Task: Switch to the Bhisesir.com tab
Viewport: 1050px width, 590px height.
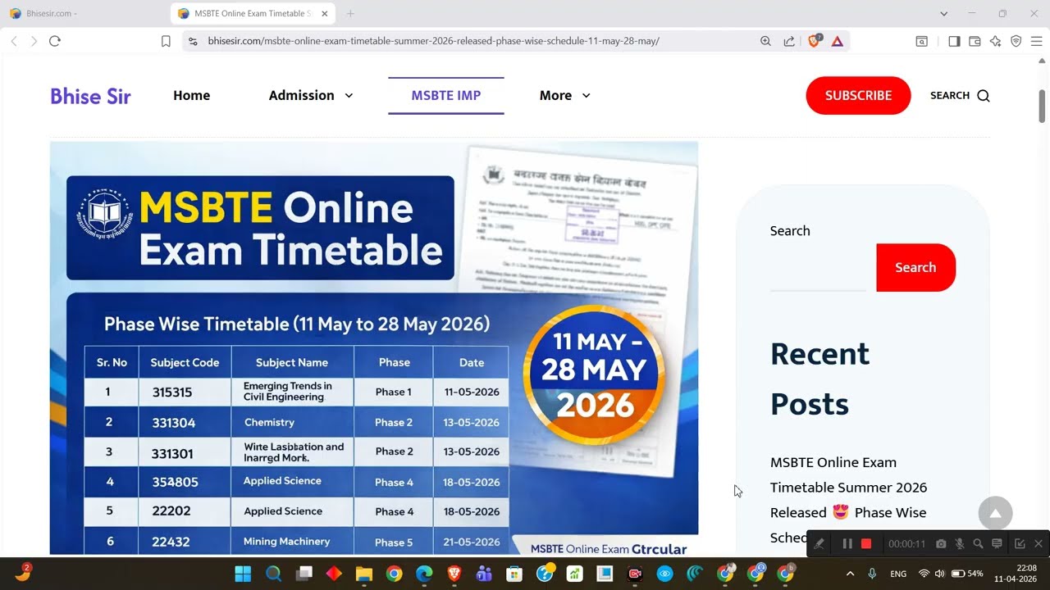Action: point(85,14)
